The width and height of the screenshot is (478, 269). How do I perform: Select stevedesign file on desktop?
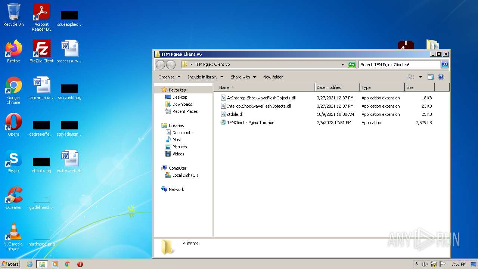[69, 129]
